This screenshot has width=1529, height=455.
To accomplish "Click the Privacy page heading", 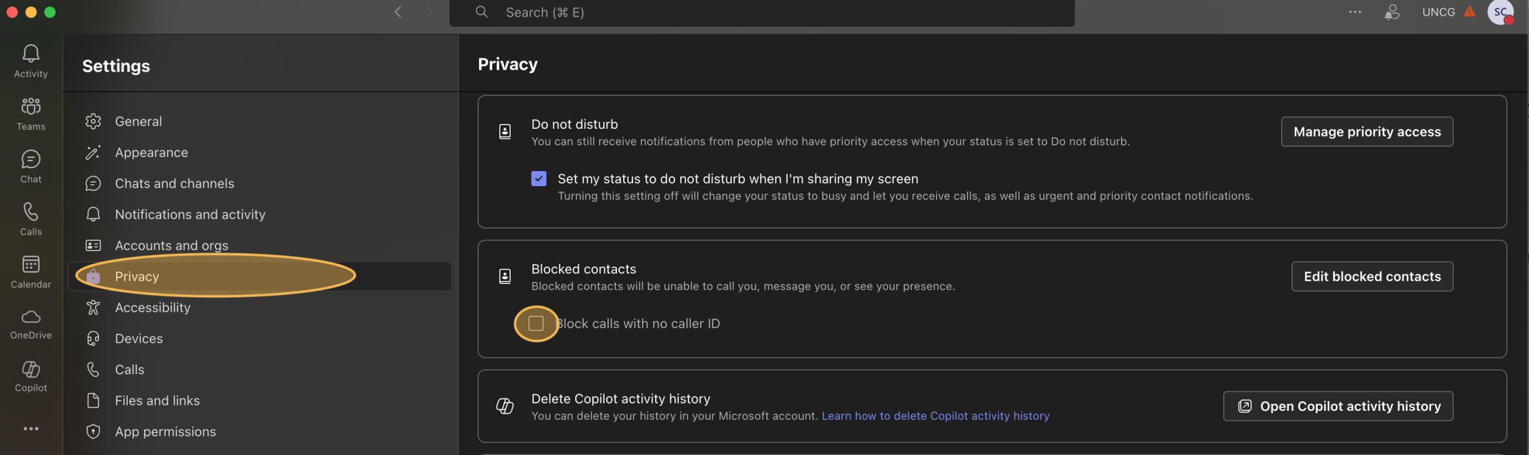I will point(508,64).
